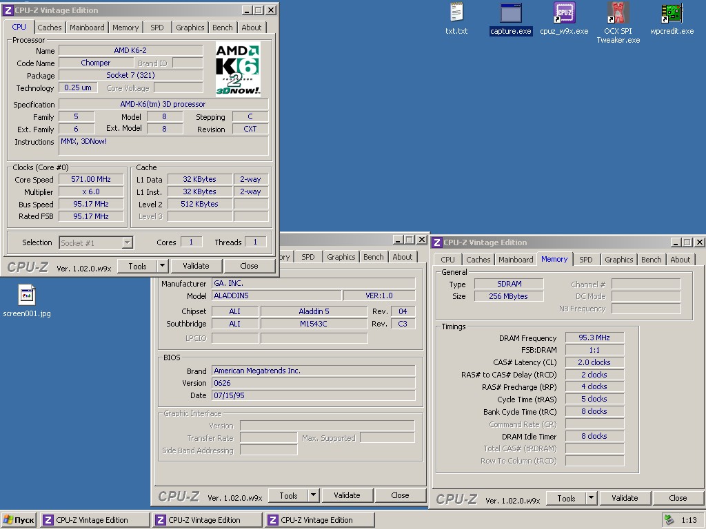Launch OCX SPI Tweaker.exe shortcut

coord(618,23)
